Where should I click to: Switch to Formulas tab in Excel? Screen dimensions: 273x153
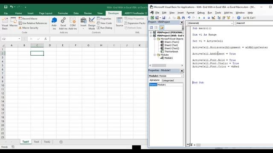click(x=63, y=13)
